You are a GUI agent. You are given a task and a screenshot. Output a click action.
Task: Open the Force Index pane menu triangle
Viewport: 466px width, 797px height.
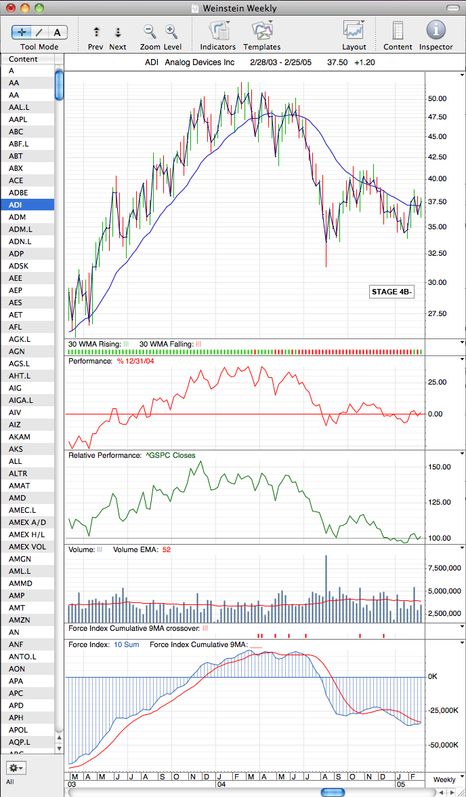(461, 642)
